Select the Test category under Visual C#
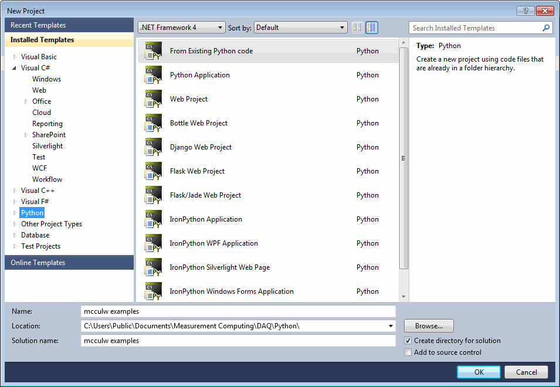Screen dimensions: 560x387 click(39, 157)
